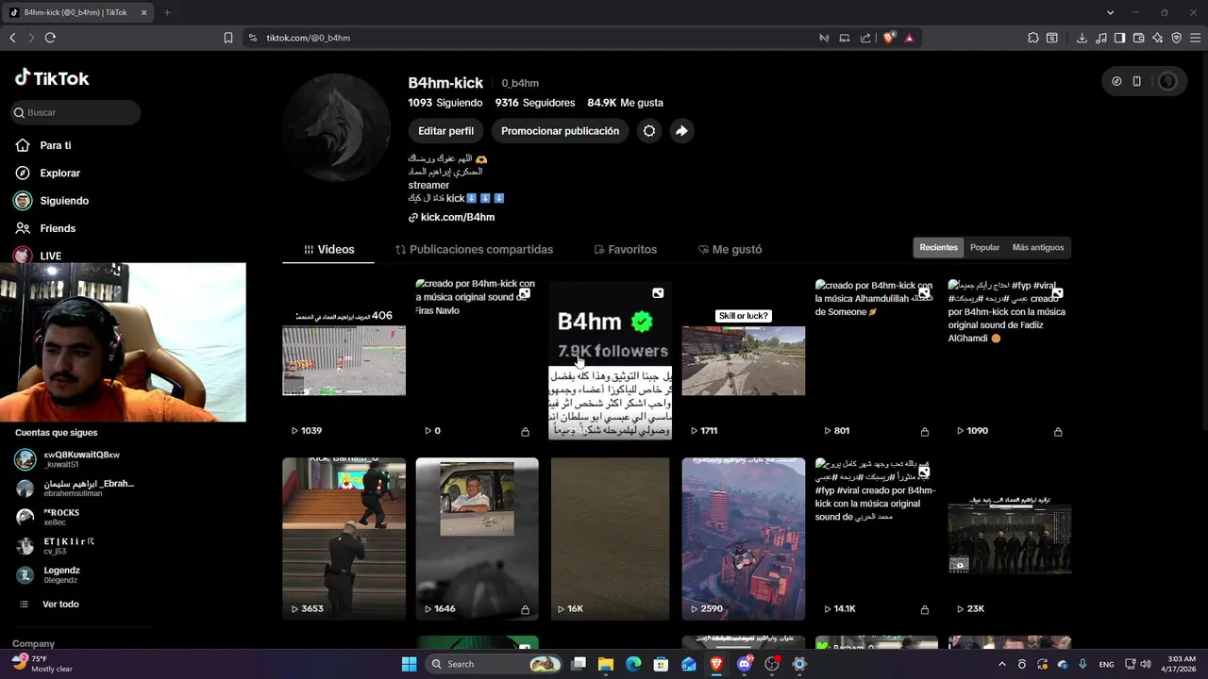Image resolution: width=1208 pixels, height=679 pixels.
Task: Switch to the Me gustó tab
Action: pyautogui.click(x=730, y=250)
